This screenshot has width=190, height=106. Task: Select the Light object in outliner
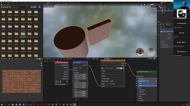[x=164, y=12]
